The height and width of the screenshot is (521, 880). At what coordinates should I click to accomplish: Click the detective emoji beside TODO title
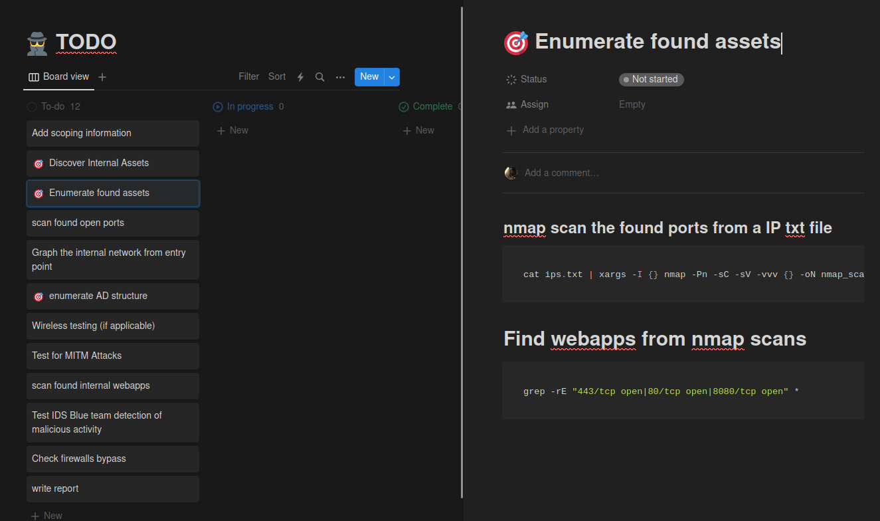[x=38, y=44]
